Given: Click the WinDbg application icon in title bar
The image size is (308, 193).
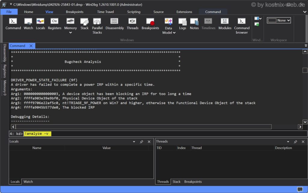Looking at the screenshot, I should pos(4,5).
